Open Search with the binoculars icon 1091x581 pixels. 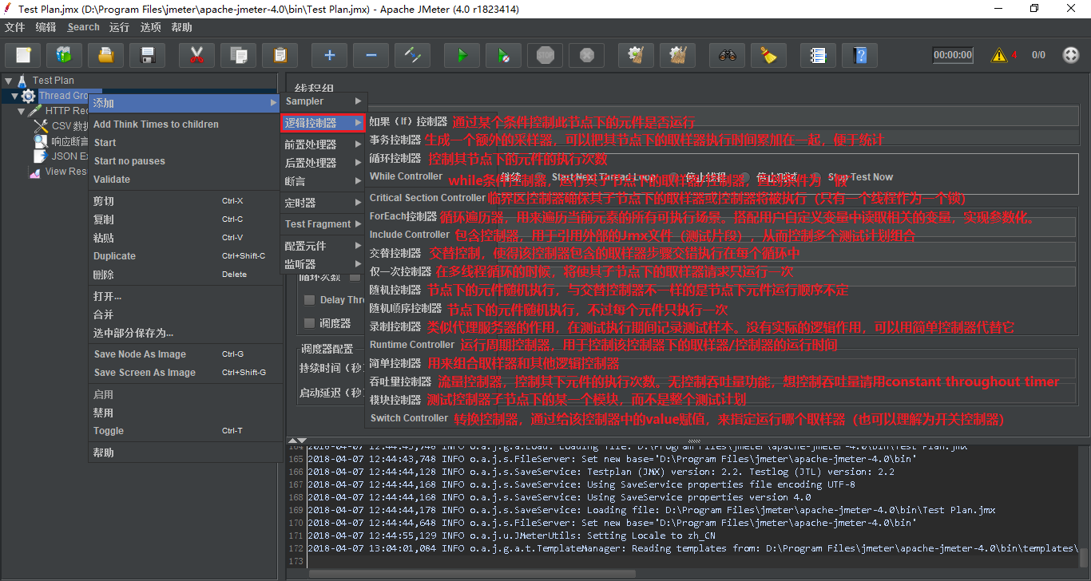click(x=727, y=55)
